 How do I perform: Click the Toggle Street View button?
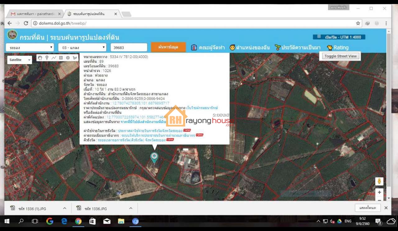(x=340, y=56)
